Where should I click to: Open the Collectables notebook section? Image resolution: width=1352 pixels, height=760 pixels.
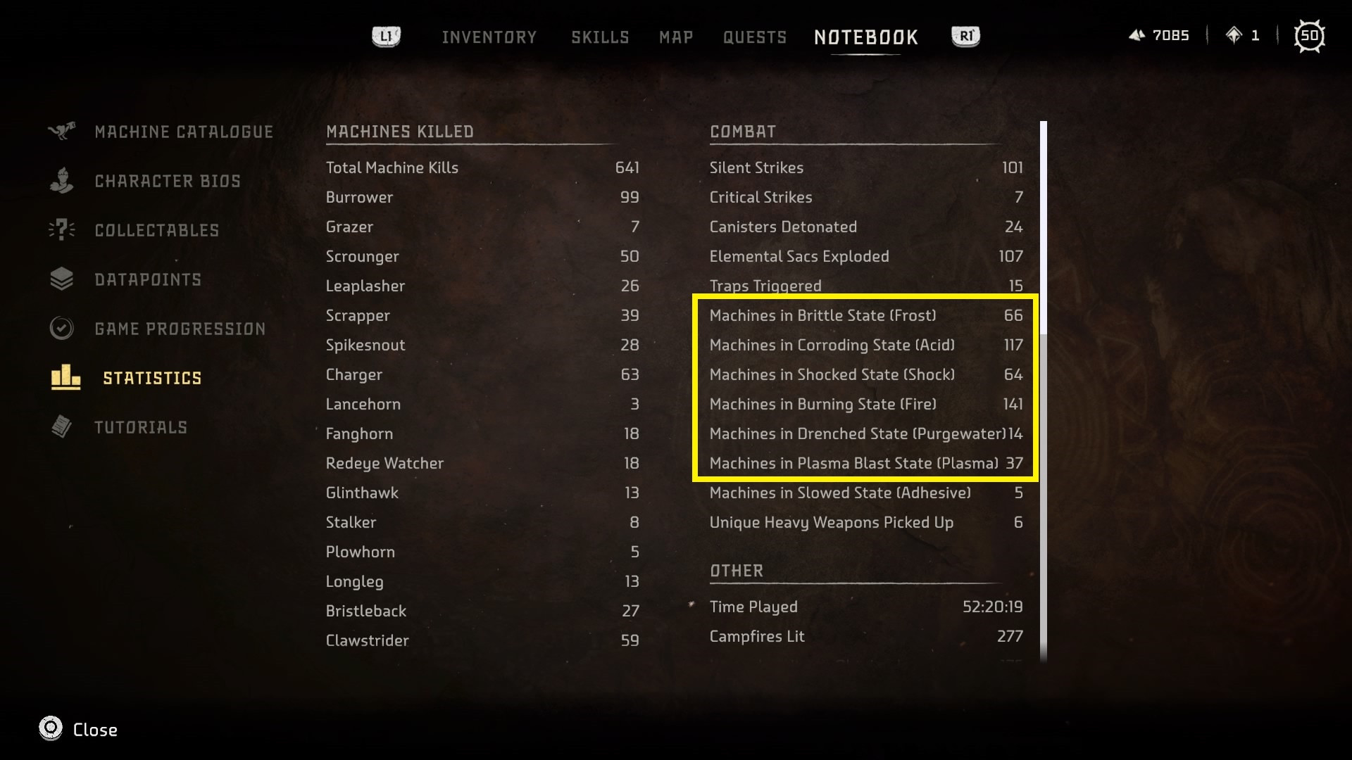coord(157,229)
